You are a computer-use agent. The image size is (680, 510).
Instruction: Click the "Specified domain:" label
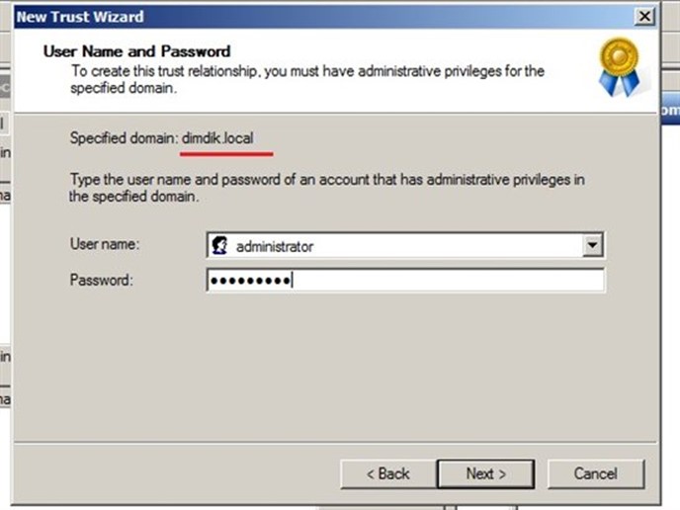tap(124, 138)
